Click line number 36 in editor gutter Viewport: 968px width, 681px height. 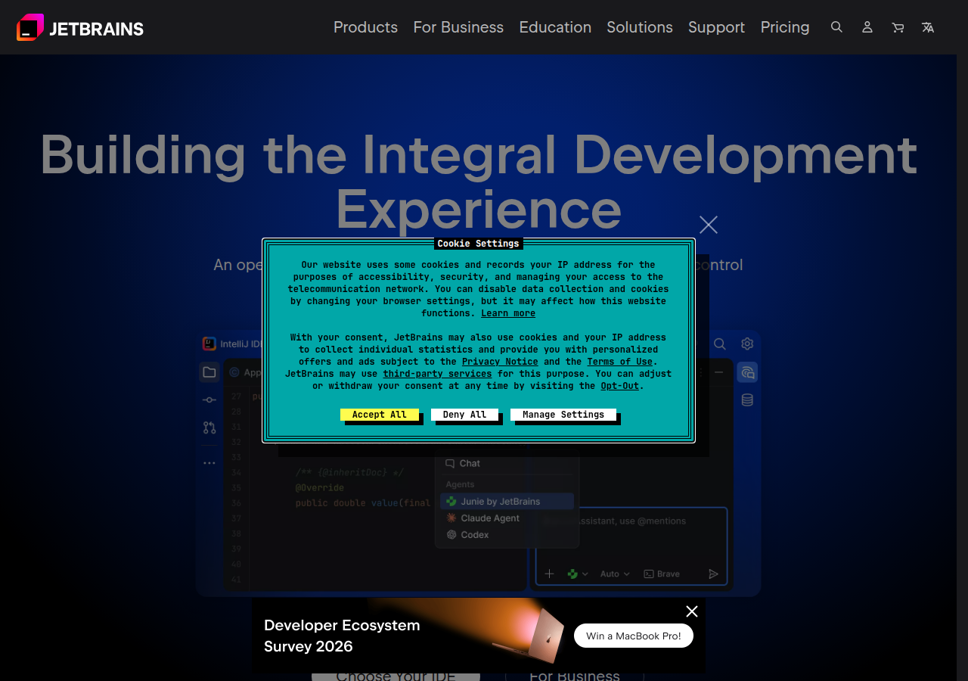(236, 503)
